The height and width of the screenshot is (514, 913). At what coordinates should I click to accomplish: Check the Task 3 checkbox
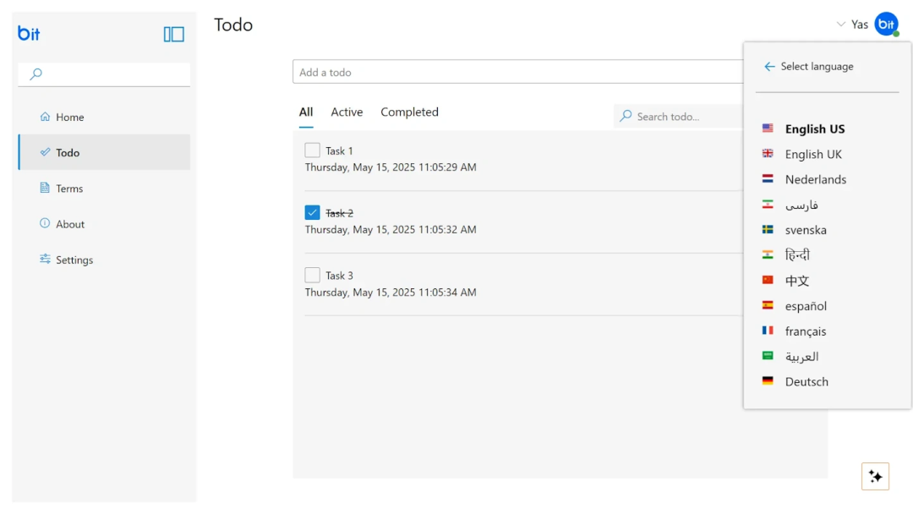312,275
